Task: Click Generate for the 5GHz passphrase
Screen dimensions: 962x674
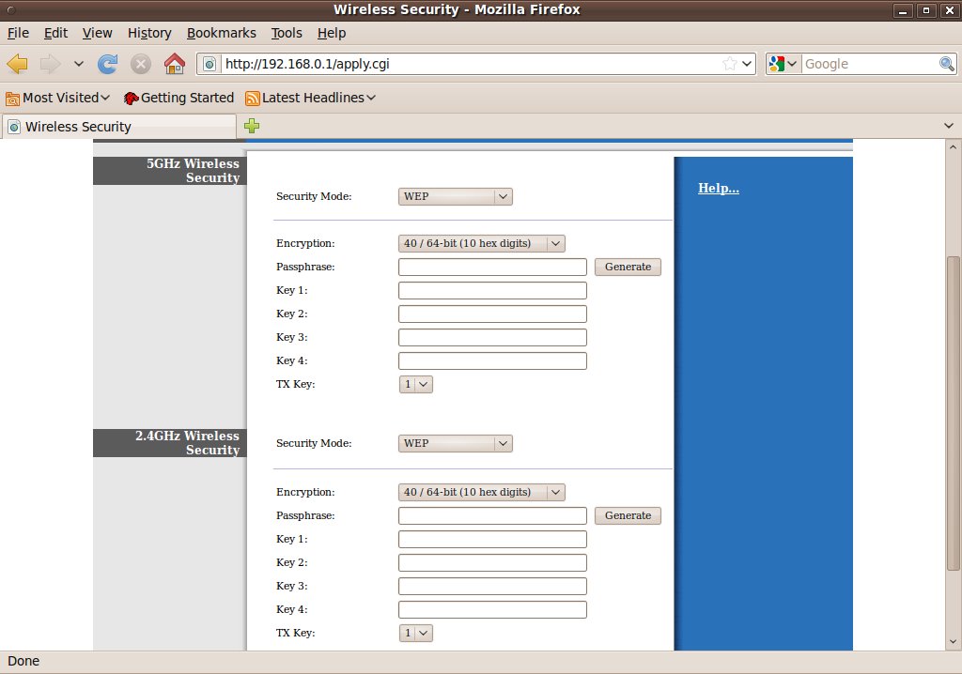Action: (628, 267)
